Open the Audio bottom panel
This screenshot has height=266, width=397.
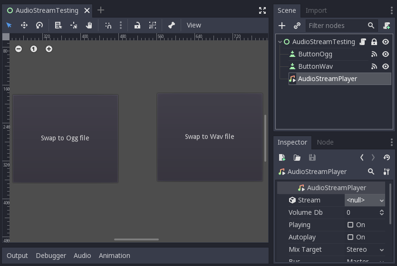82,256
